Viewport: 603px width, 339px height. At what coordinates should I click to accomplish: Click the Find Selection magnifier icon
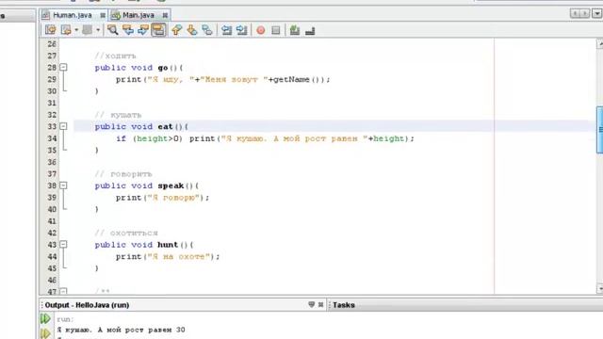point(113,30)
